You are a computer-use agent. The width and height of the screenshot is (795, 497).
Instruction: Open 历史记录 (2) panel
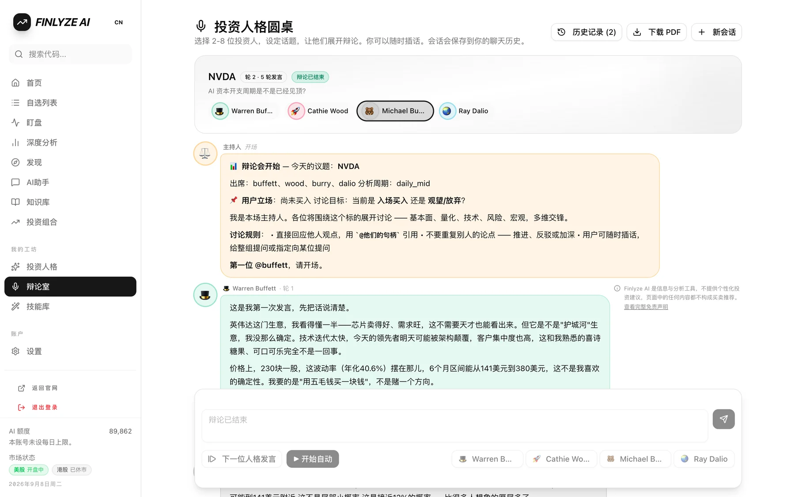[587, 32]
